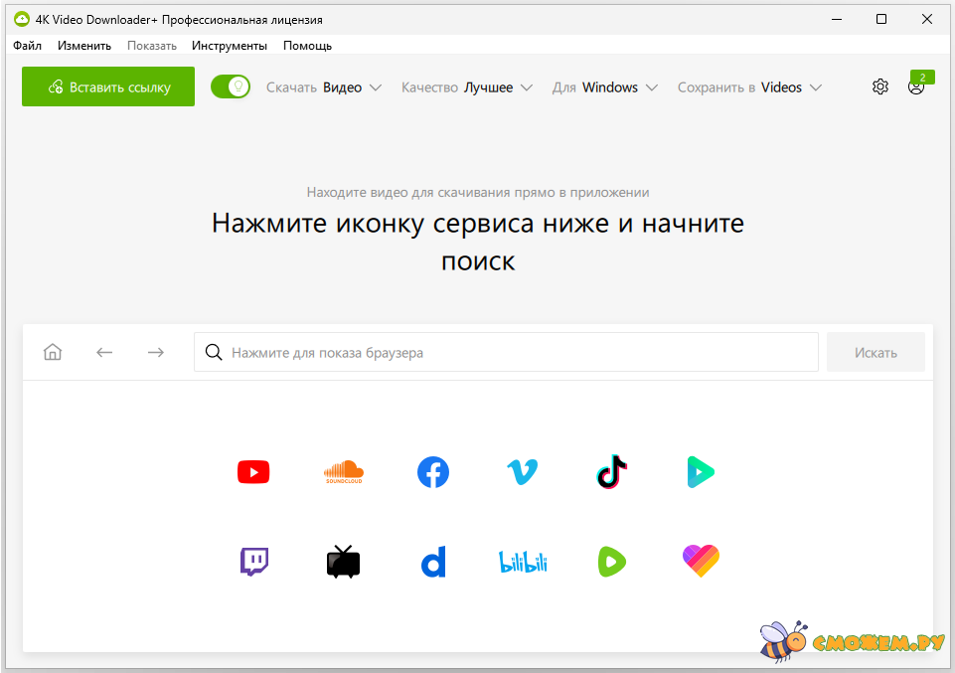955x673 pixels.
Task: Open the YouTube service icon
Action: [253, 472]
